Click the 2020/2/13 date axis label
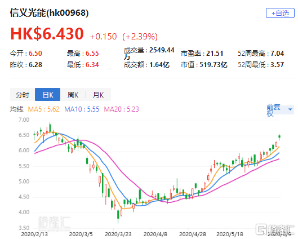Viewport: 298px width, 239px height. [x=34, y=234]
